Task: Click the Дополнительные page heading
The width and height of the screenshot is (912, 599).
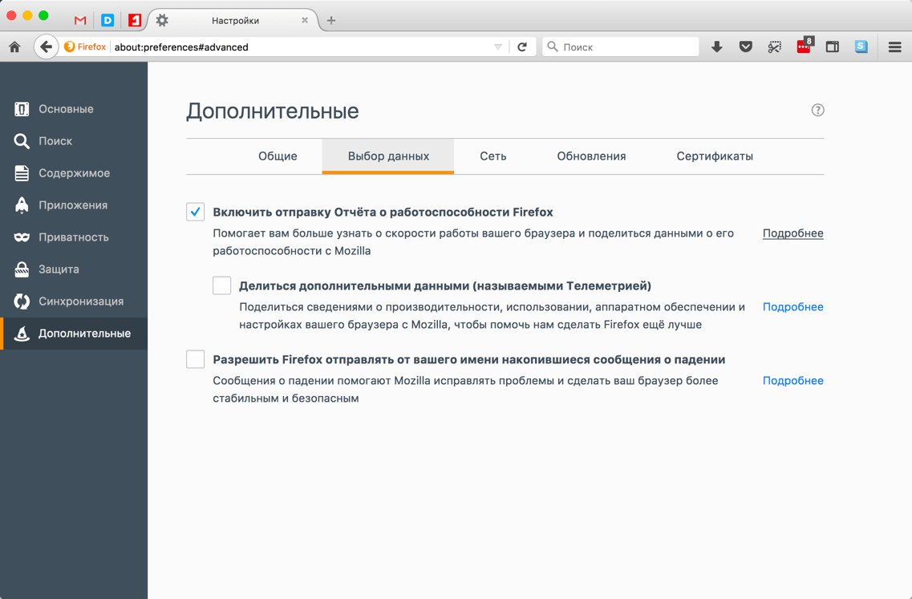Action: click(272, 111)
